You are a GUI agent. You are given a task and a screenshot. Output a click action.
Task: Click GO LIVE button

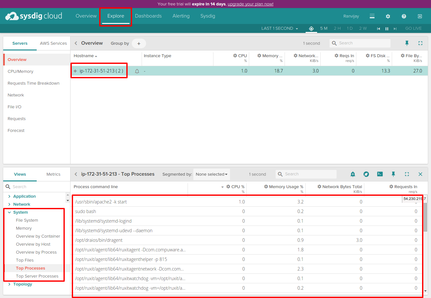[x=413, y=28]
